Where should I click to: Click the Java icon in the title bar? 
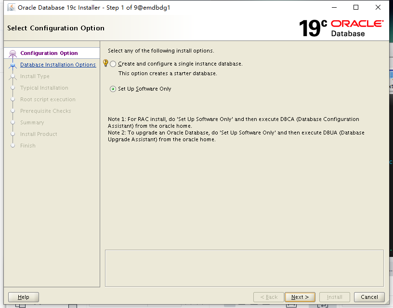point(11,8)
